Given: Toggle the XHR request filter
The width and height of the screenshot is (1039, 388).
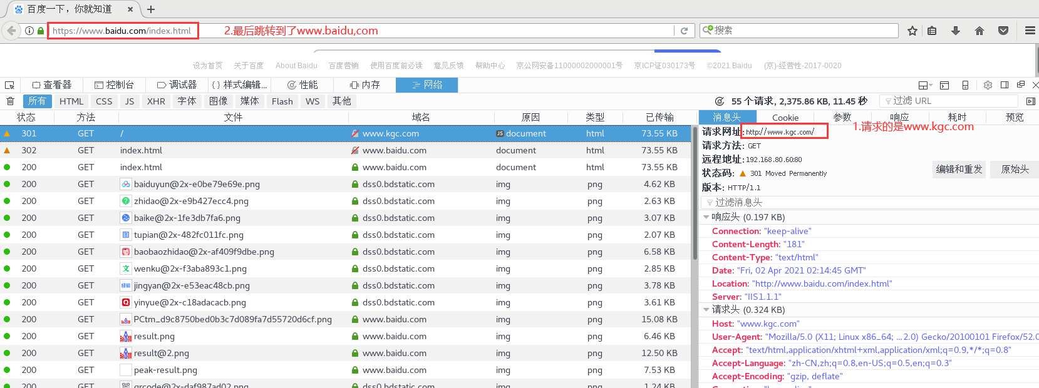Looking at the screenshot, I should click(156, 101).
